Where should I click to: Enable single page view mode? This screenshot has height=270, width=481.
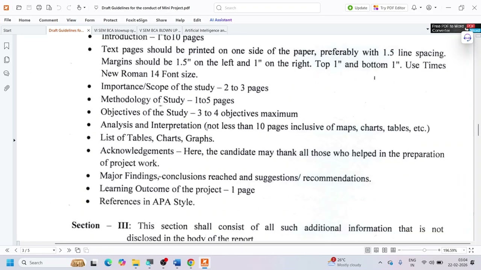tap(368, 250)
